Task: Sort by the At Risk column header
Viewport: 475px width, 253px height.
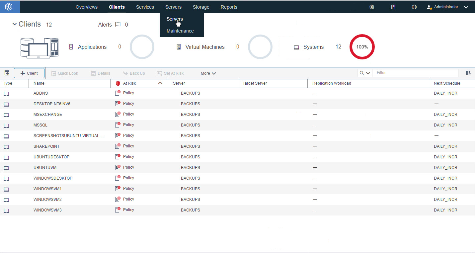Action: [129, 83]
